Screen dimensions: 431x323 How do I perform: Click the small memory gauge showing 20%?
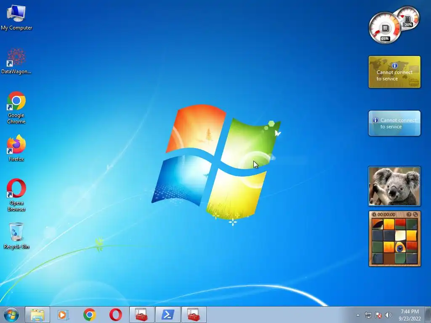(408, 18)
